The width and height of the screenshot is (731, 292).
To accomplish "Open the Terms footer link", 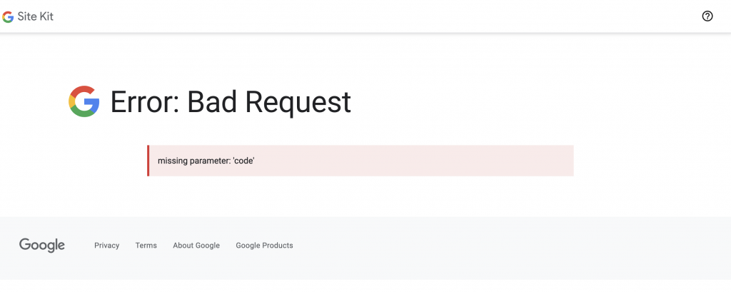I will [146, 246].
